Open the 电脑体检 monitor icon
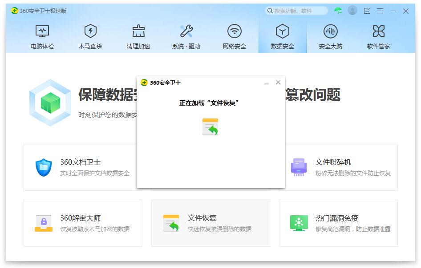421x268 pixels. (42, 32)
